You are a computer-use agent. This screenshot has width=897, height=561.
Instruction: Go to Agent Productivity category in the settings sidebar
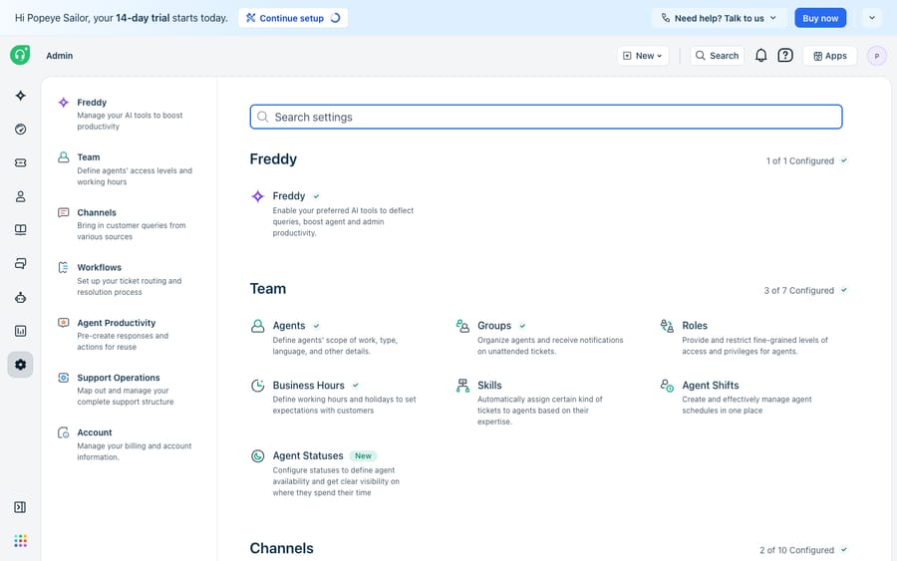[129, 335]
